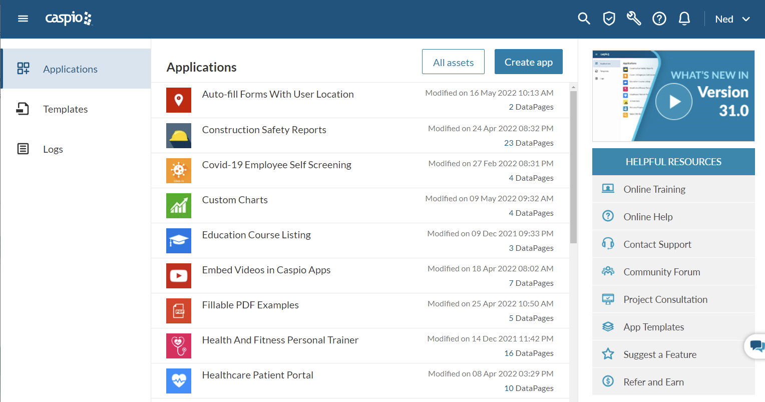Click the Create app button
This screenshot has width=765, height=402.
(x=528, y=62)
